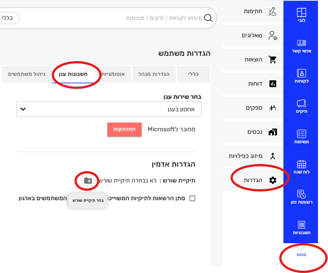Click the heading הגדרות משתמש
The width and height of the screenshot is (328, 273).
(184, 54)
